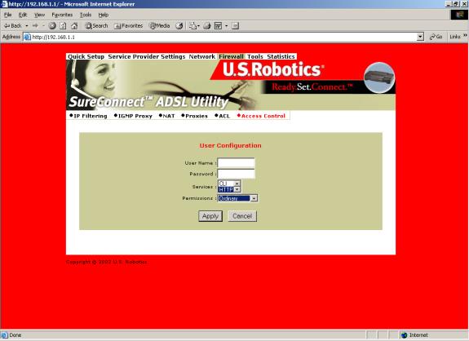Click into the User Name field

[x=237, y=163]
